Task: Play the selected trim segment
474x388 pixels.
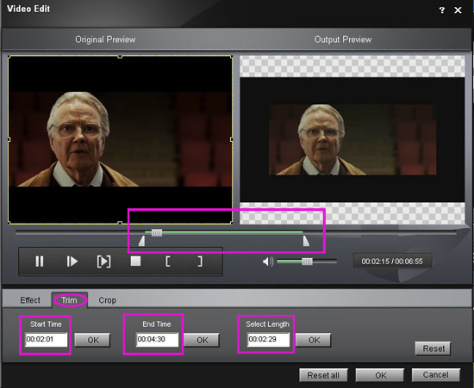Action: pos(103,262)
